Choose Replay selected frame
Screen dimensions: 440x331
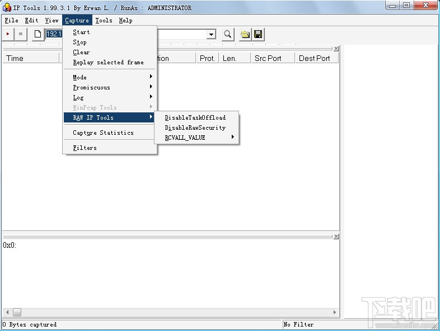109,62
